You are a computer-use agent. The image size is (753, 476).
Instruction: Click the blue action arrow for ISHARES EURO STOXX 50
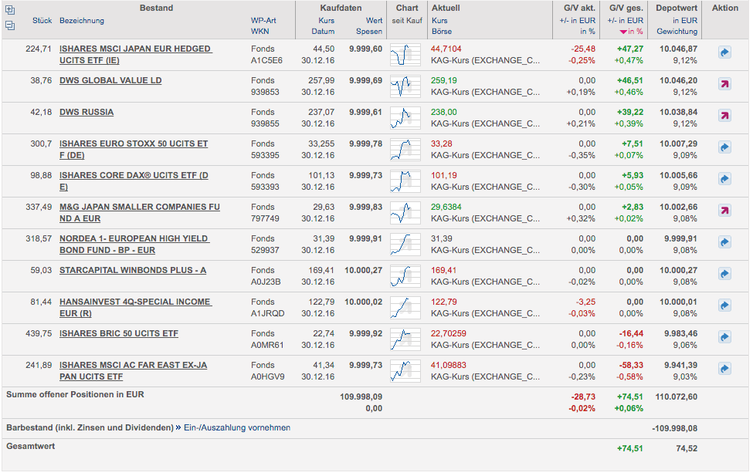click(x=724, y=147)
